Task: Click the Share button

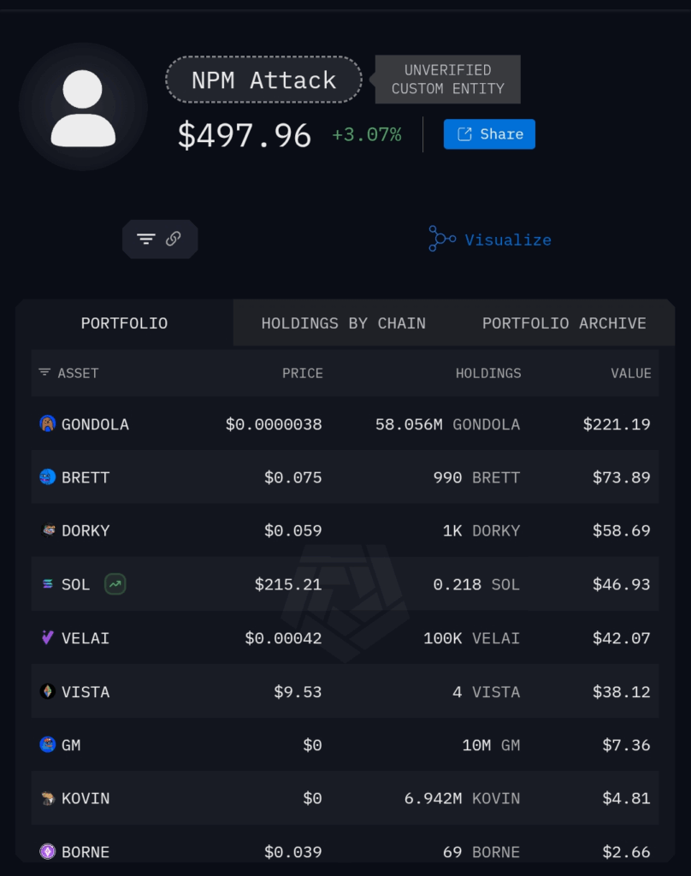Action: [489, 134]
